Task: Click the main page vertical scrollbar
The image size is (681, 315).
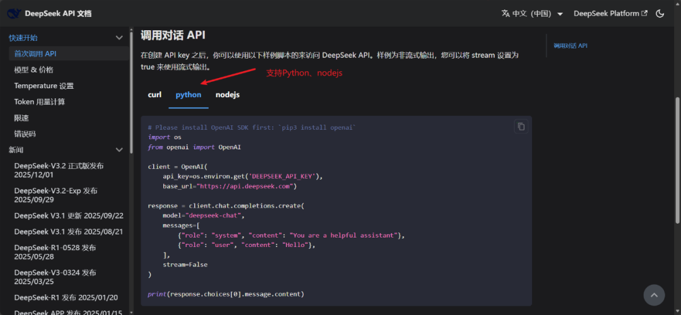Action: coord(678,161)
